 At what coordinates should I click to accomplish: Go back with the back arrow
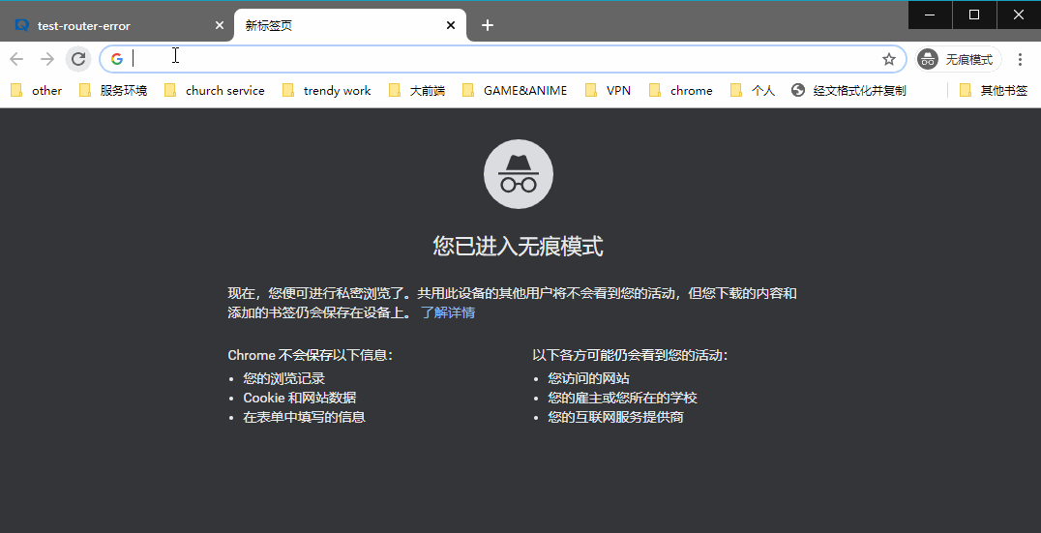tap(16, 59)
